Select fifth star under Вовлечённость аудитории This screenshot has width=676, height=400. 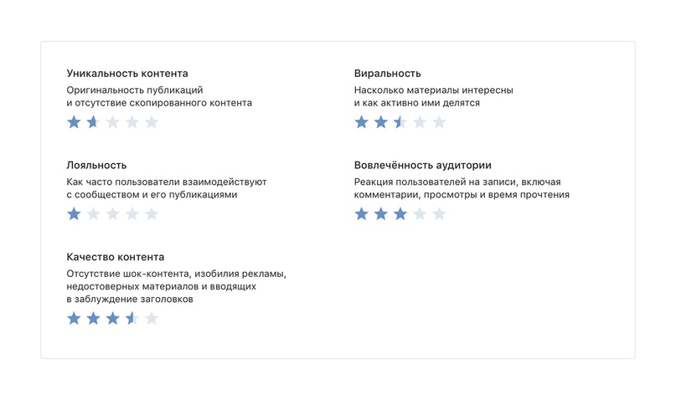pos(439,213)
